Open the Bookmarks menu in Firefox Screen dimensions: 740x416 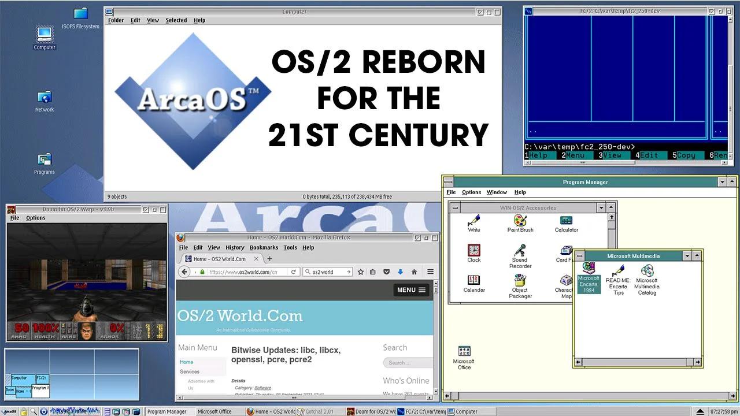point(264,247)
